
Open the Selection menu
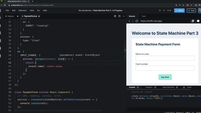point(23,10)
